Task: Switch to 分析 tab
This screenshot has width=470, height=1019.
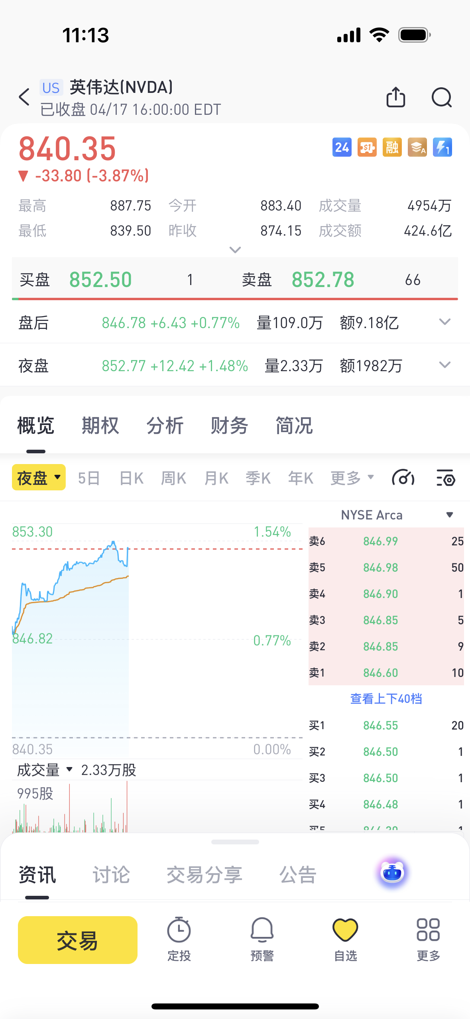Action: (x=165, y=425)
